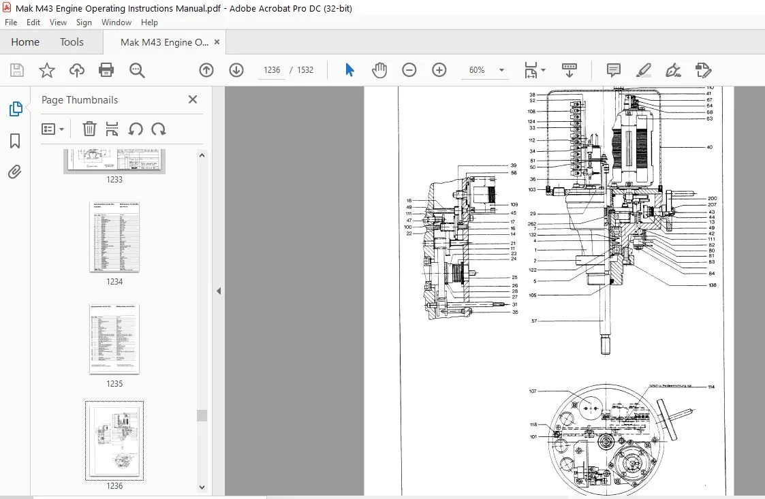Open the Window menu
Image resolution: width=765 pixels, height=499 pixels.
(x=116, y=22)
